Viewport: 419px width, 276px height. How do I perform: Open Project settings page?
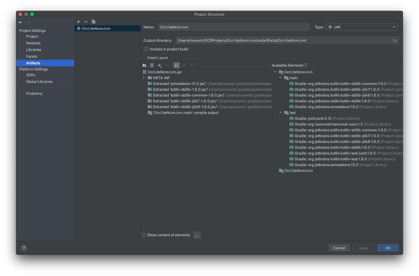tap(32, 37)
